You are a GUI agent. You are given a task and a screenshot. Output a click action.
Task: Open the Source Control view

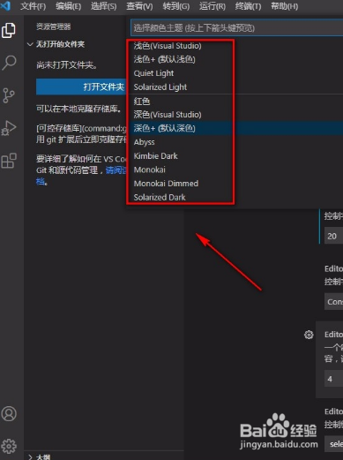pos(9,95)
